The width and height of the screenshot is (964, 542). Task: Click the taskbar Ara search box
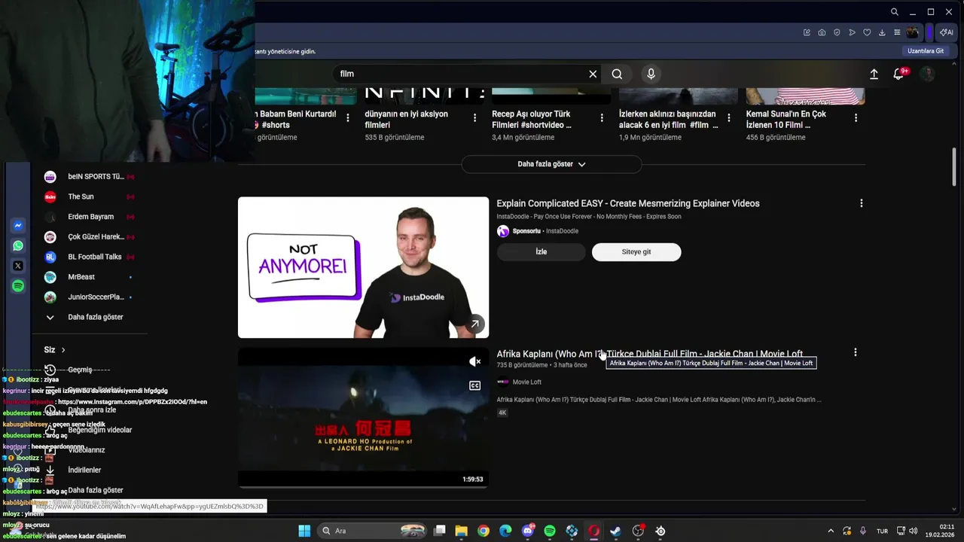[373, 531]
